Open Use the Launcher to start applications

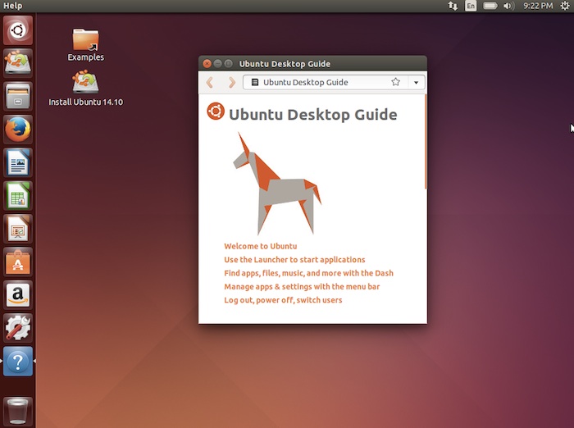pos(294,260)
